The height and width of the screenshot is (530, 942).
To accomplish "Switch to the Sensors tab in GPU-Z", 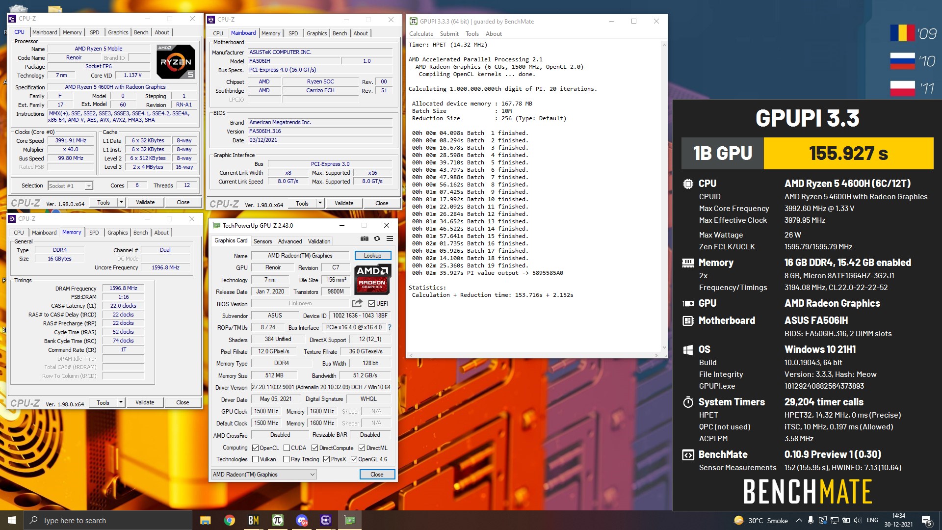I will tap(262, 241).
